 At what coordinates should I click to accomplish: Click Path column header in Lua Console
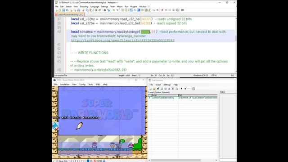198,95
